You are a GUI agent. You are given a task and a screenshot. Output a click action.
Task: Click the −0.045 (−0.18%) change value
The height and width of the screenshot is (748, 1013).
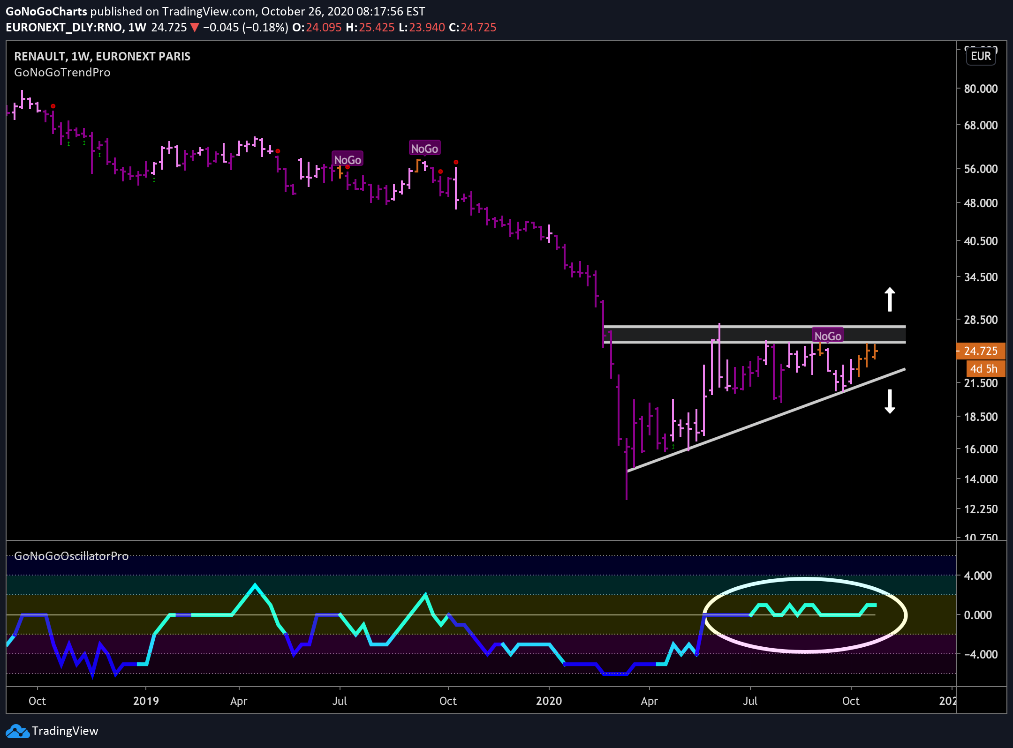click(x=246, y=27)
